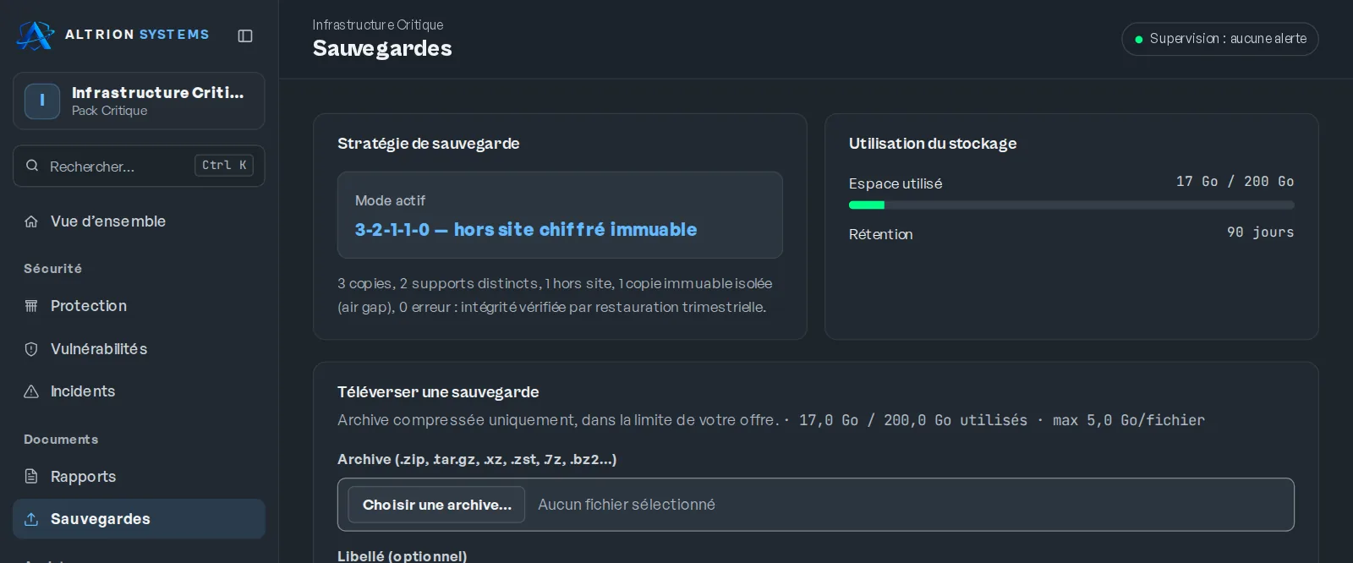Open Vue d'ensemble page
The height and width of the screenshot is (563, 1353).
pyautogui.click(x=139, y=221)
